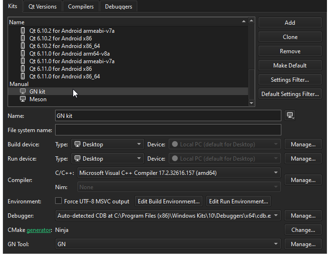Viewport: 336px width, 259px height.
Task: Click phone icon for Qt 6.11.0 Android arm64-v8a
Action: [23, 53]
